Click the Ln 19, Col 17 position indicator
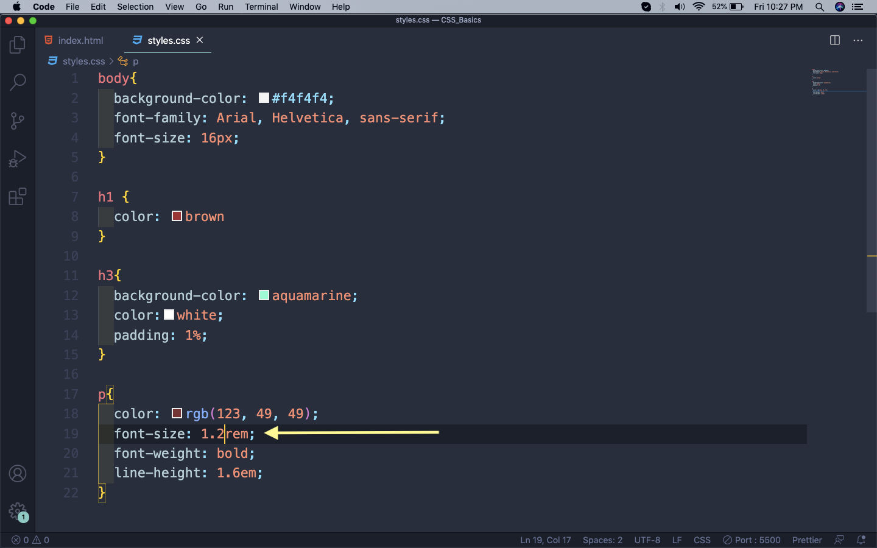The image size is (877, 548). 546,540
